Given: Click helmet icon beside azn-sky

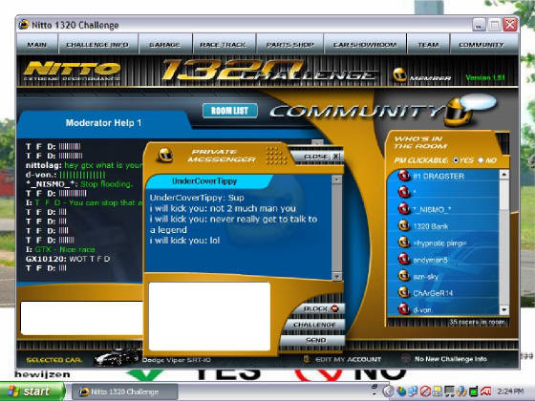Looking at the screenshot, I should [404, 276].
